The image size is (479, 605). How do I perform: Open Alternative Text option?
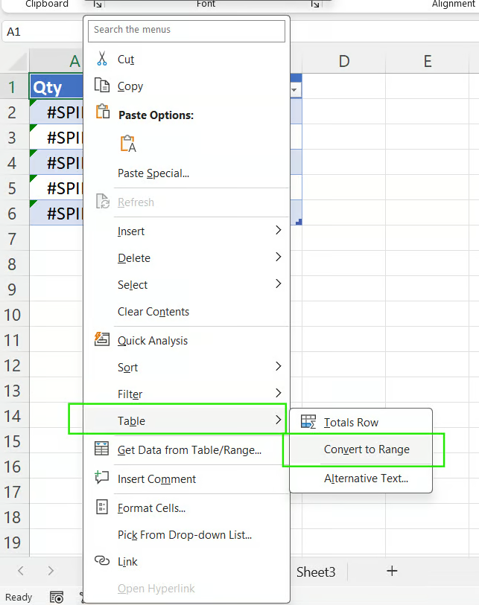tap(366, 478)
